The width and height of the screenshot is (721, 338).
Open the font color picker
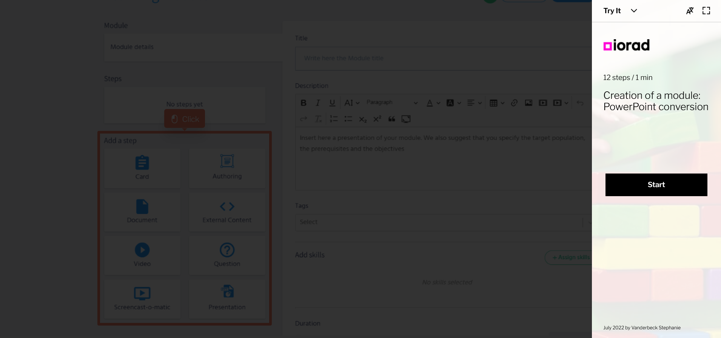pos(433,103)
